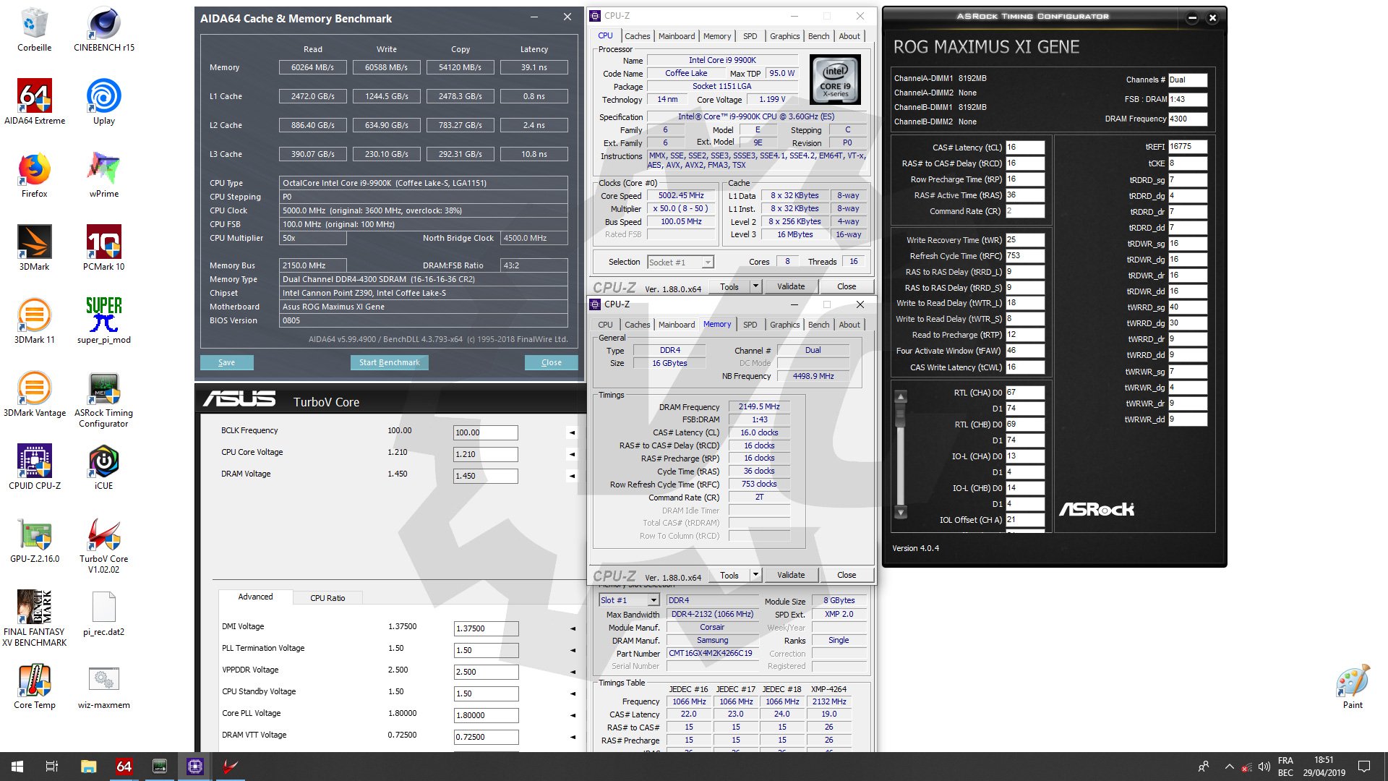Launch the Core Temp desktop icon
1388x781 pixels.
(x=34, y=686)
